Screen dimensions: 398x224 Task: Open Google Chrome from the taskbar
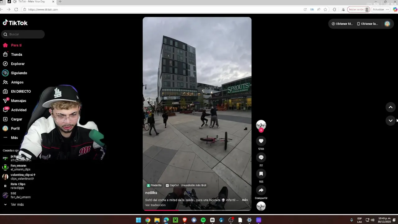pos(148,220)
